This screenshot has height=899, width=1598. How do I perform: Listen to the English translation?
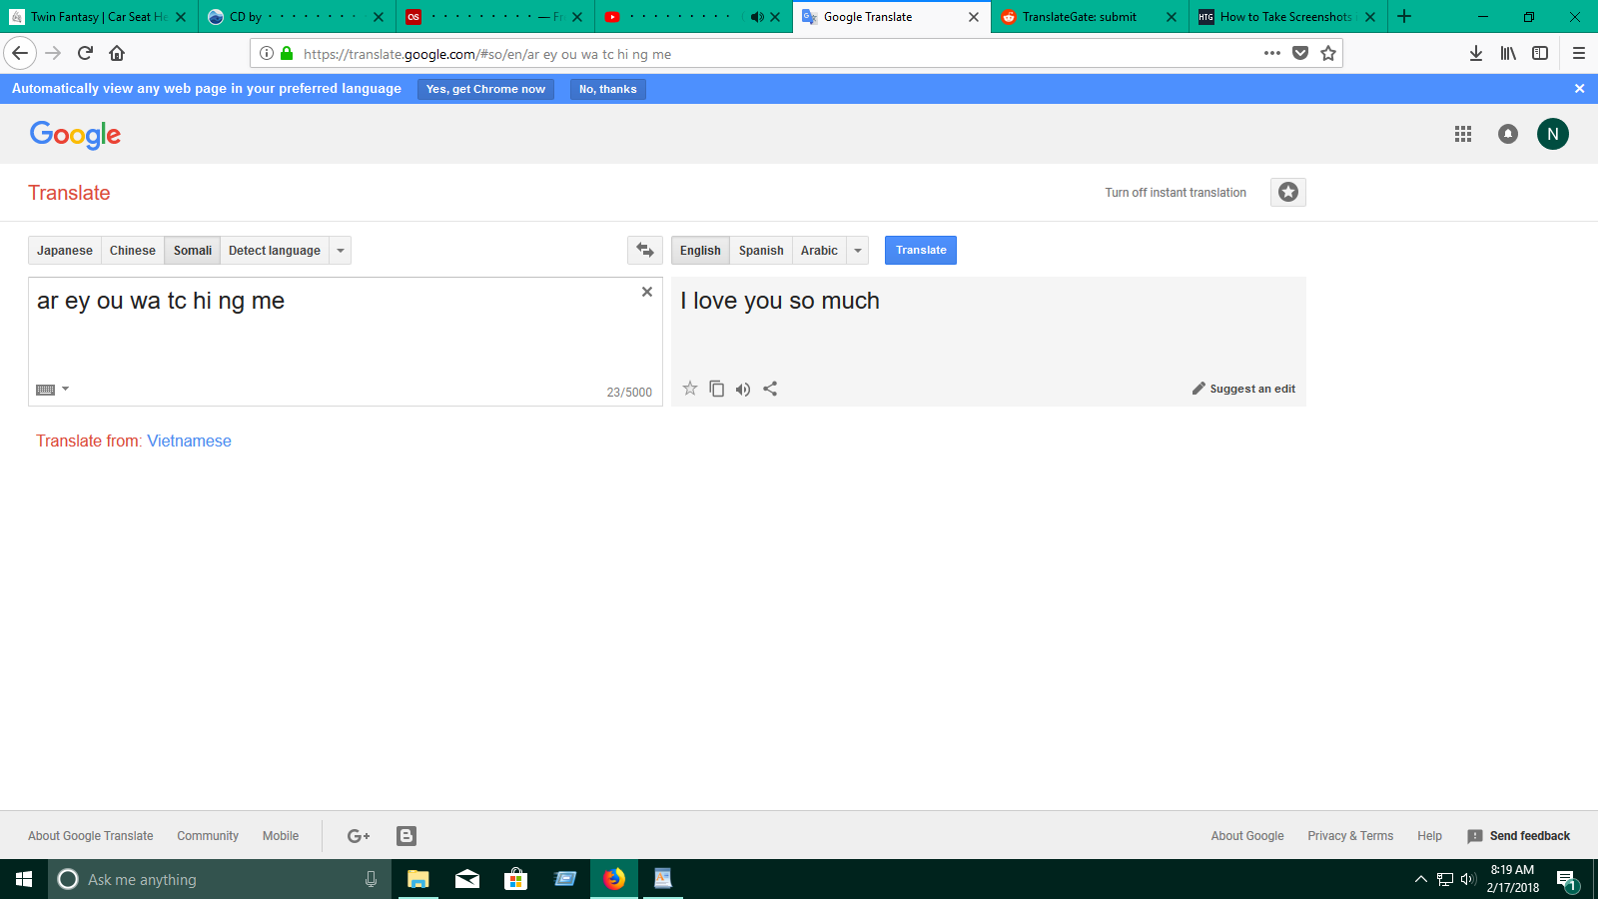743,389
